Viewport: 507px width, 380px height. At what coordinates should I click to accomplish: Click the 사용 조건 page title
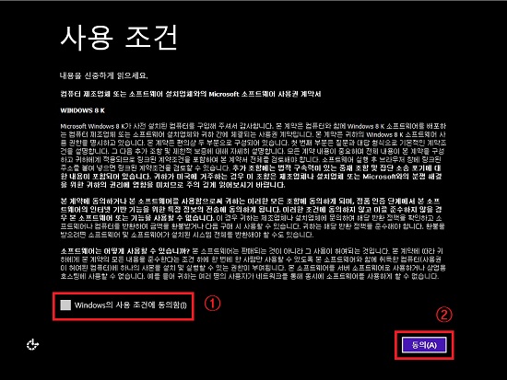point(119,38)
